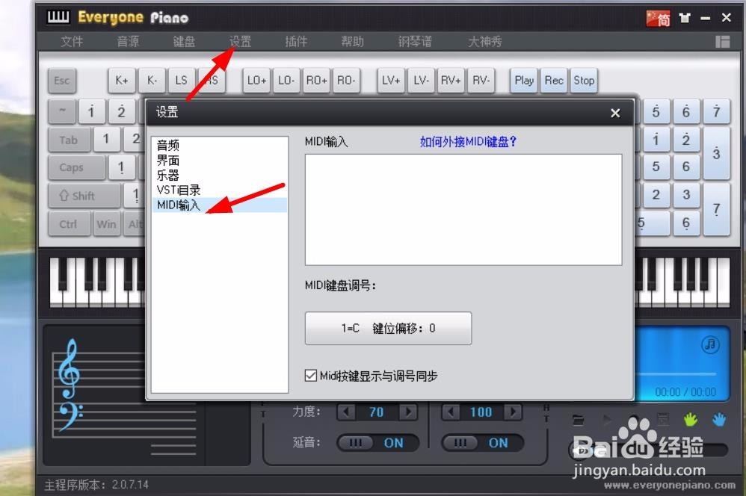
Task: Click the Tab key
Action: click(69, 140)
